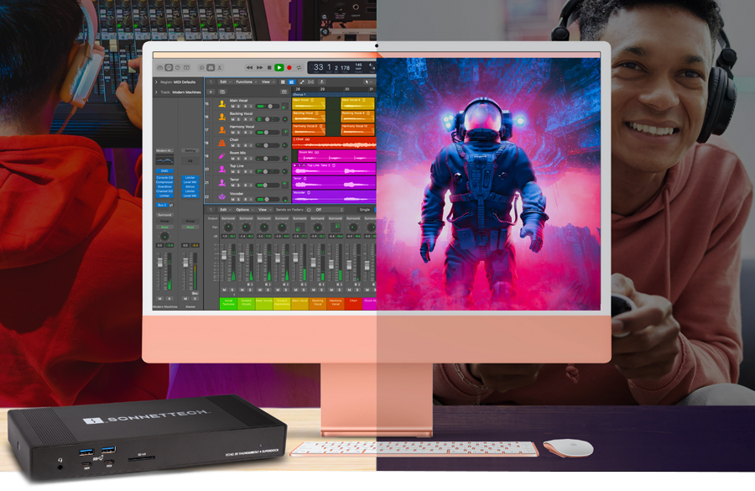Image resolution: width=755 pixels, height=491 pixels.
Task: Click the red Record button
Action: pos(289,67)
